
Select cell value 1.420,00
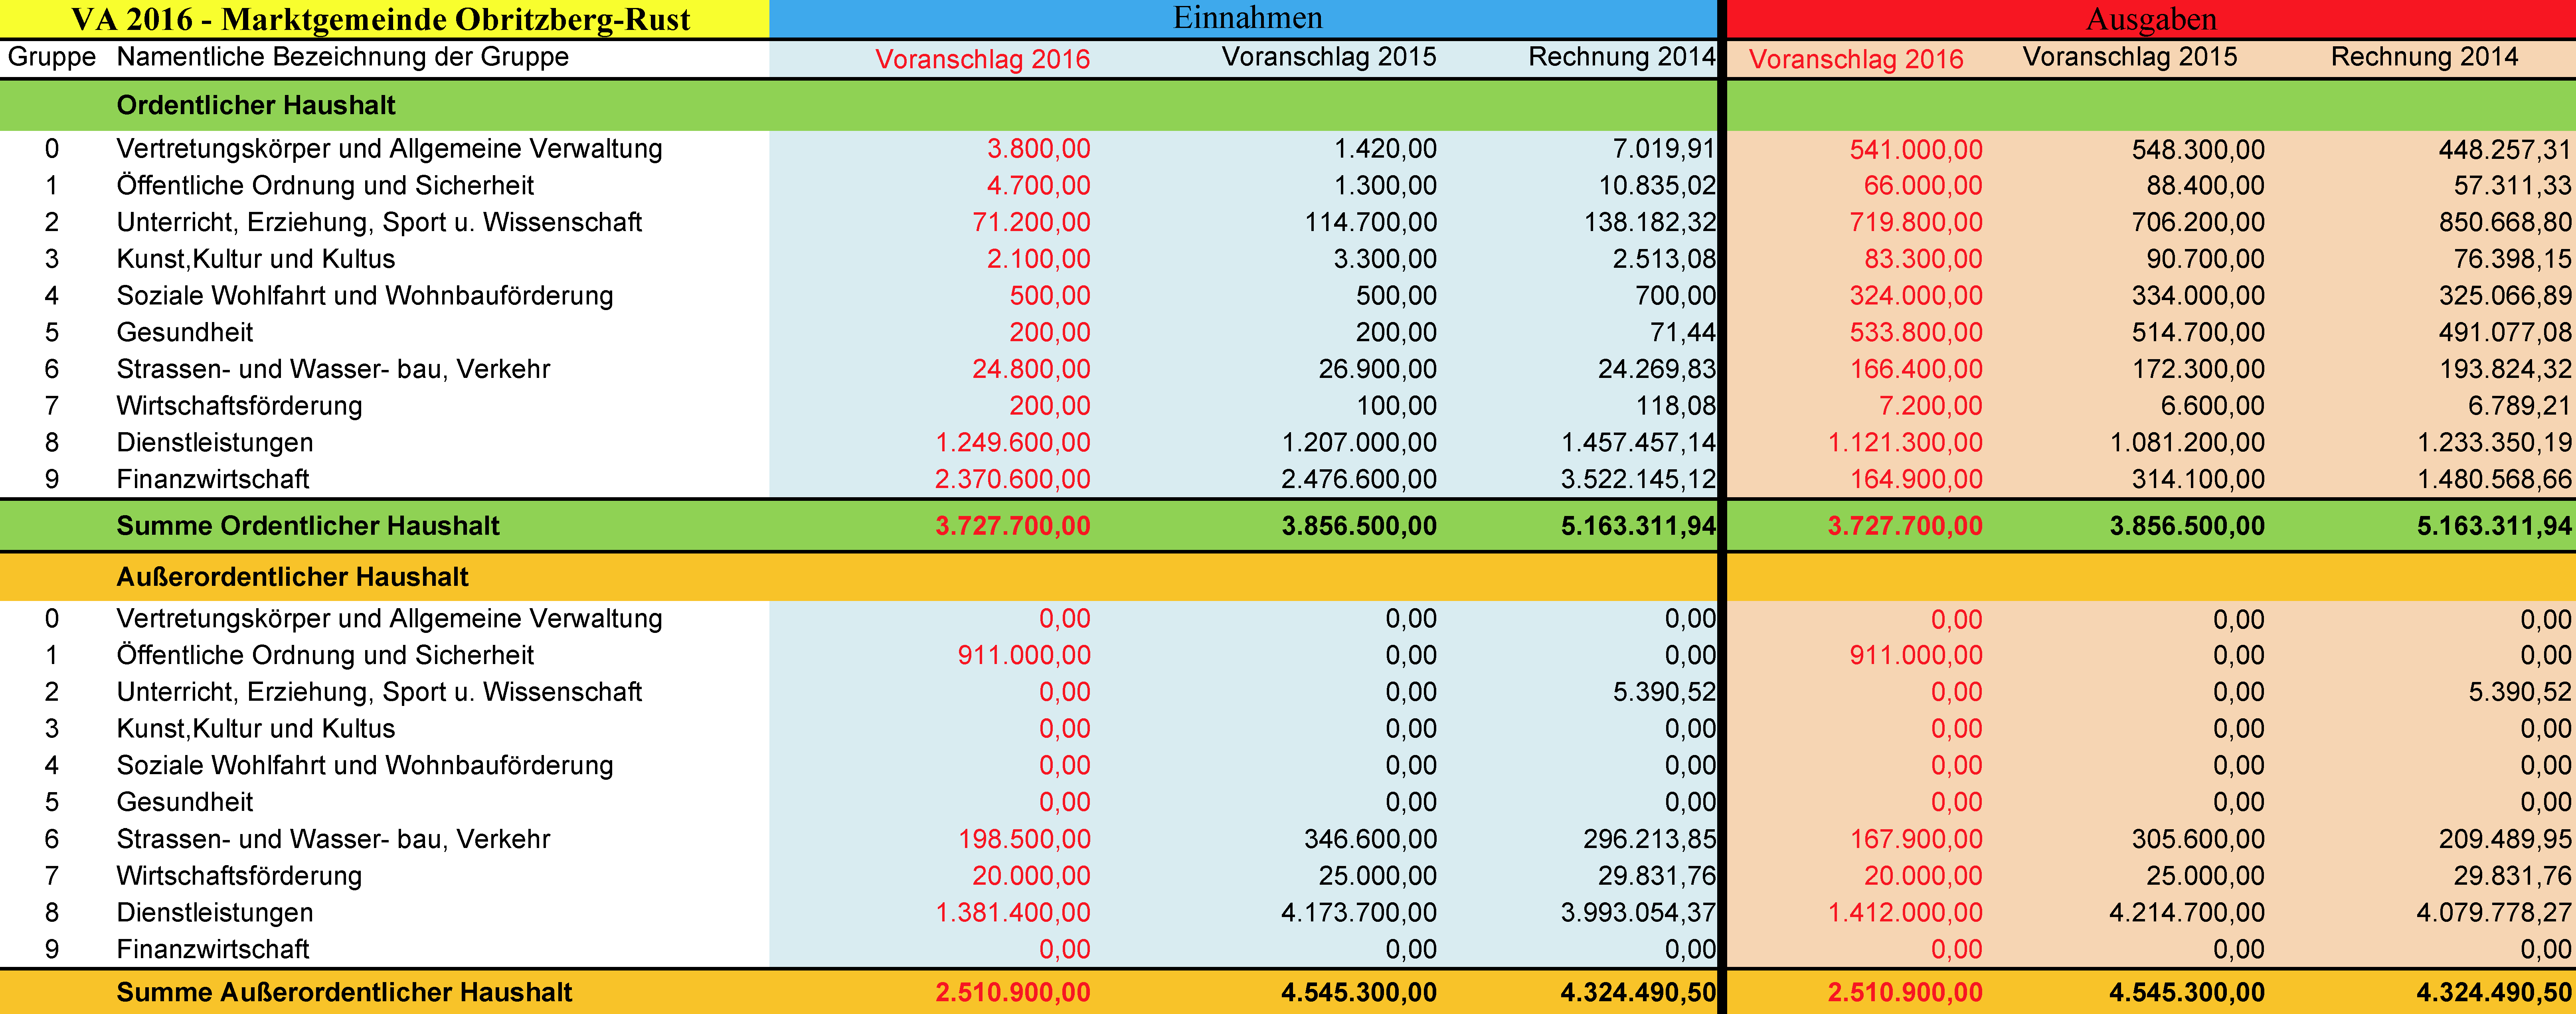1385,149
